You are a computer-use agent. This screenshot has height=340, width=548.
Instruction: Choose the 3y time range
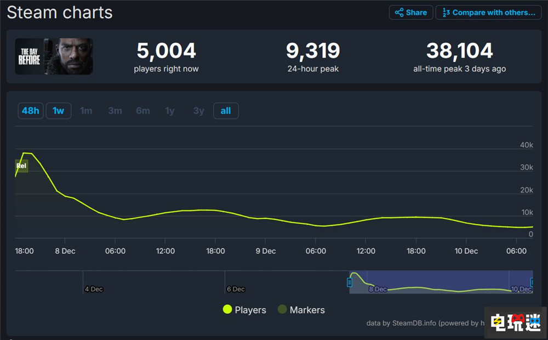(198, 111)
